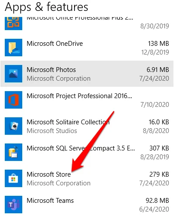The width and height of the screenshot is (180, 222).
Task: Click the 7/24/2020 date of Microsoft Store
Action: click(154, 183)
